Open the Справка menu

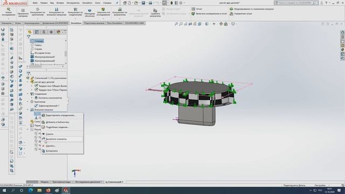tap(107, 3)
